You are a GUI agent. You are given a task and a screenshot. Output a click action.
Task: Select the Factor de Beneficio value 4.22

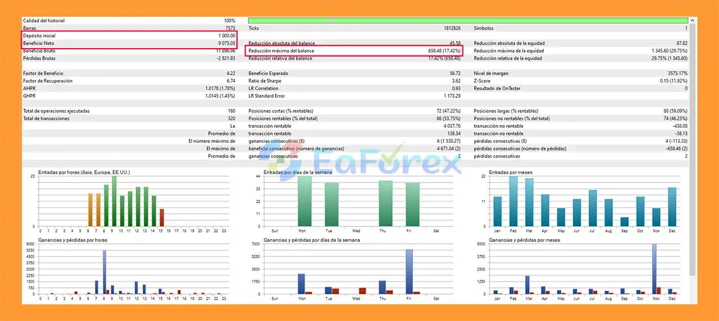[x=230, y=73]
